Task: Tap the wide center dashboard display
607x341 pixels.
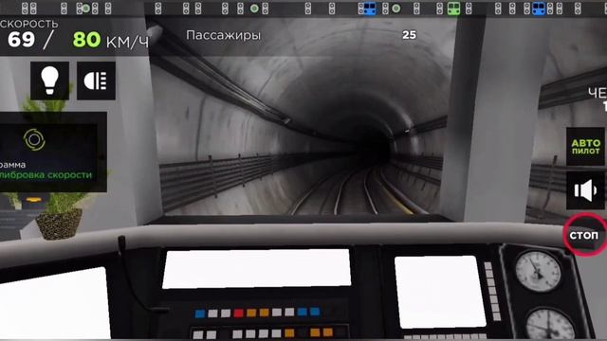Action: [256, 268]
